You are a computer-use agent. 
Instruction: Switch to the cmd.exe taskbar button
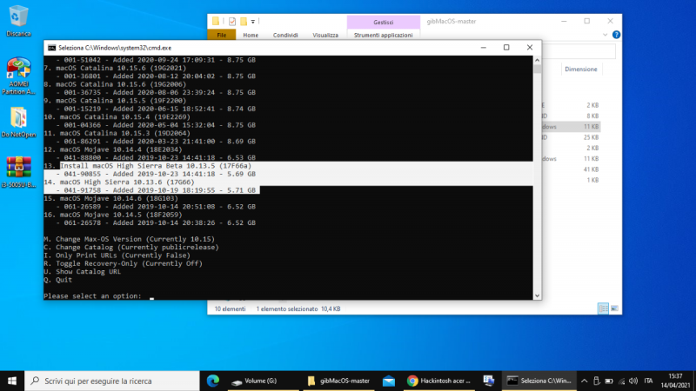point(539,381)
